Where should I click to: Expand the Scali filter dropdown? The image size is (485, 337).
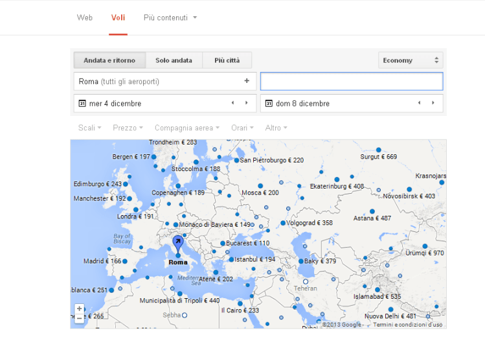[x=89, y=128]
